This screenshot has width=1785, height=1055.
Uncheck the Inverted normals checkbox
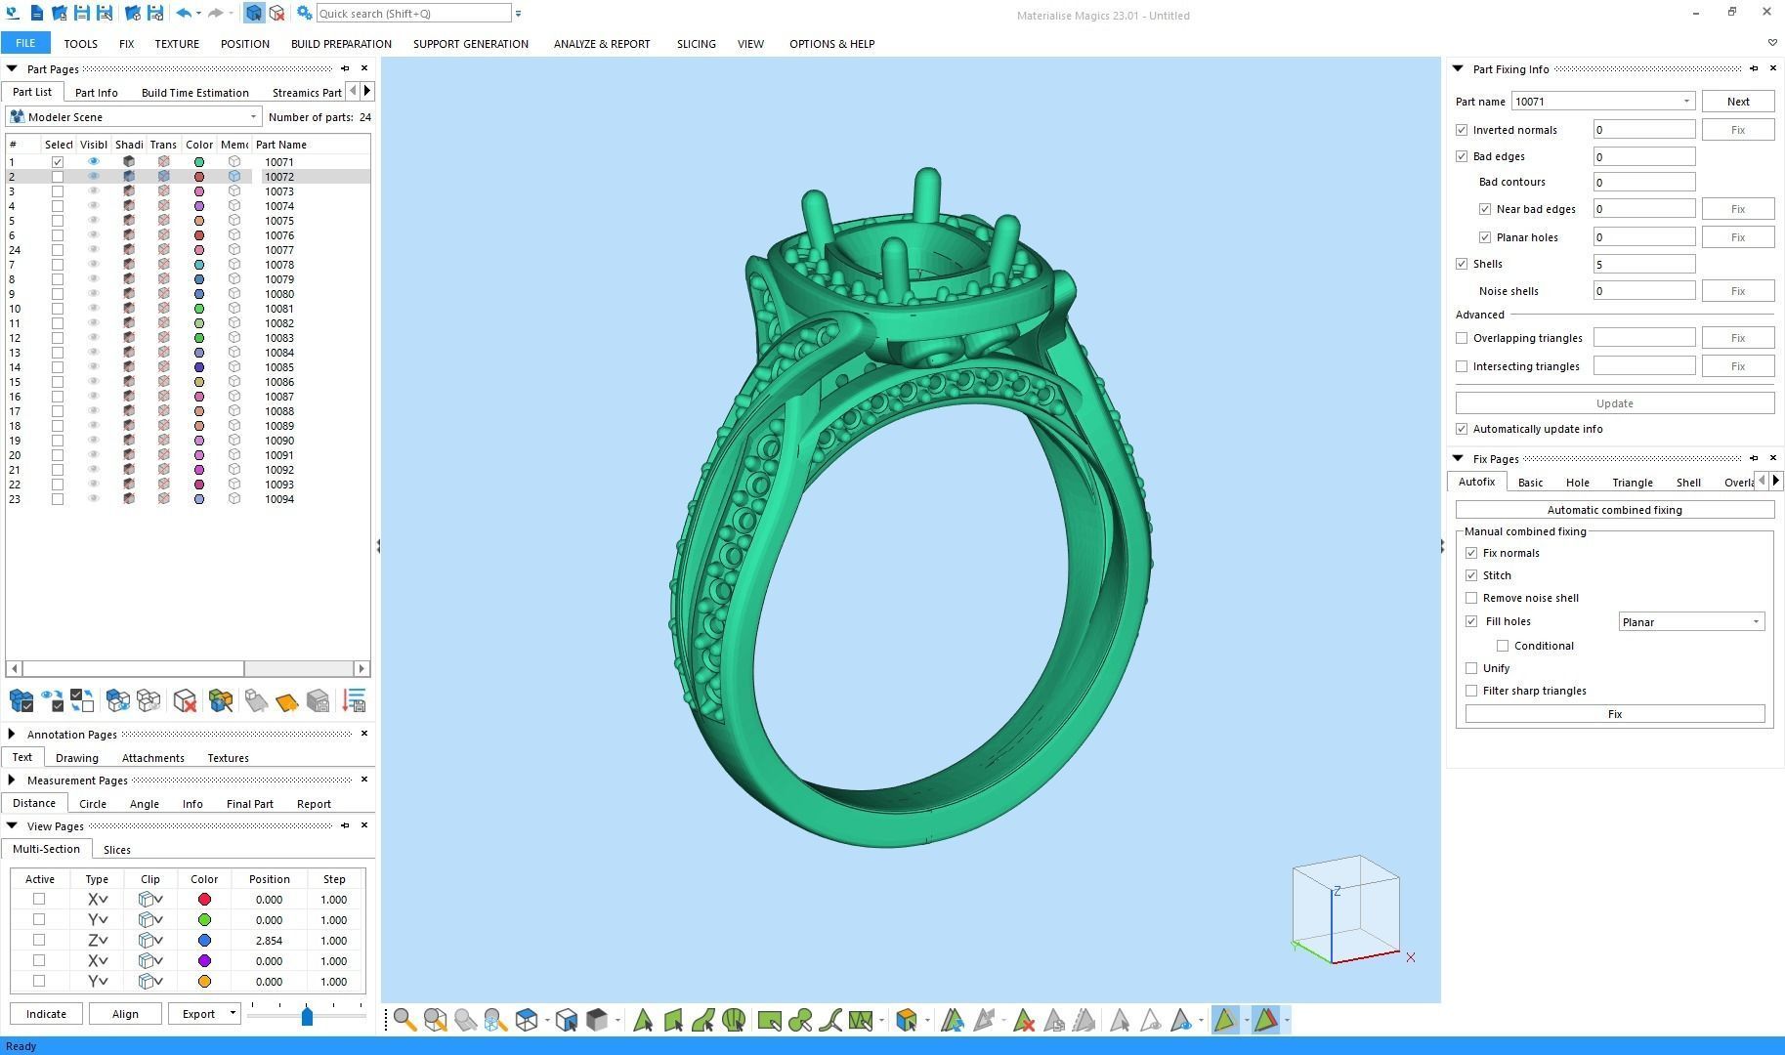coord(1462,130)
